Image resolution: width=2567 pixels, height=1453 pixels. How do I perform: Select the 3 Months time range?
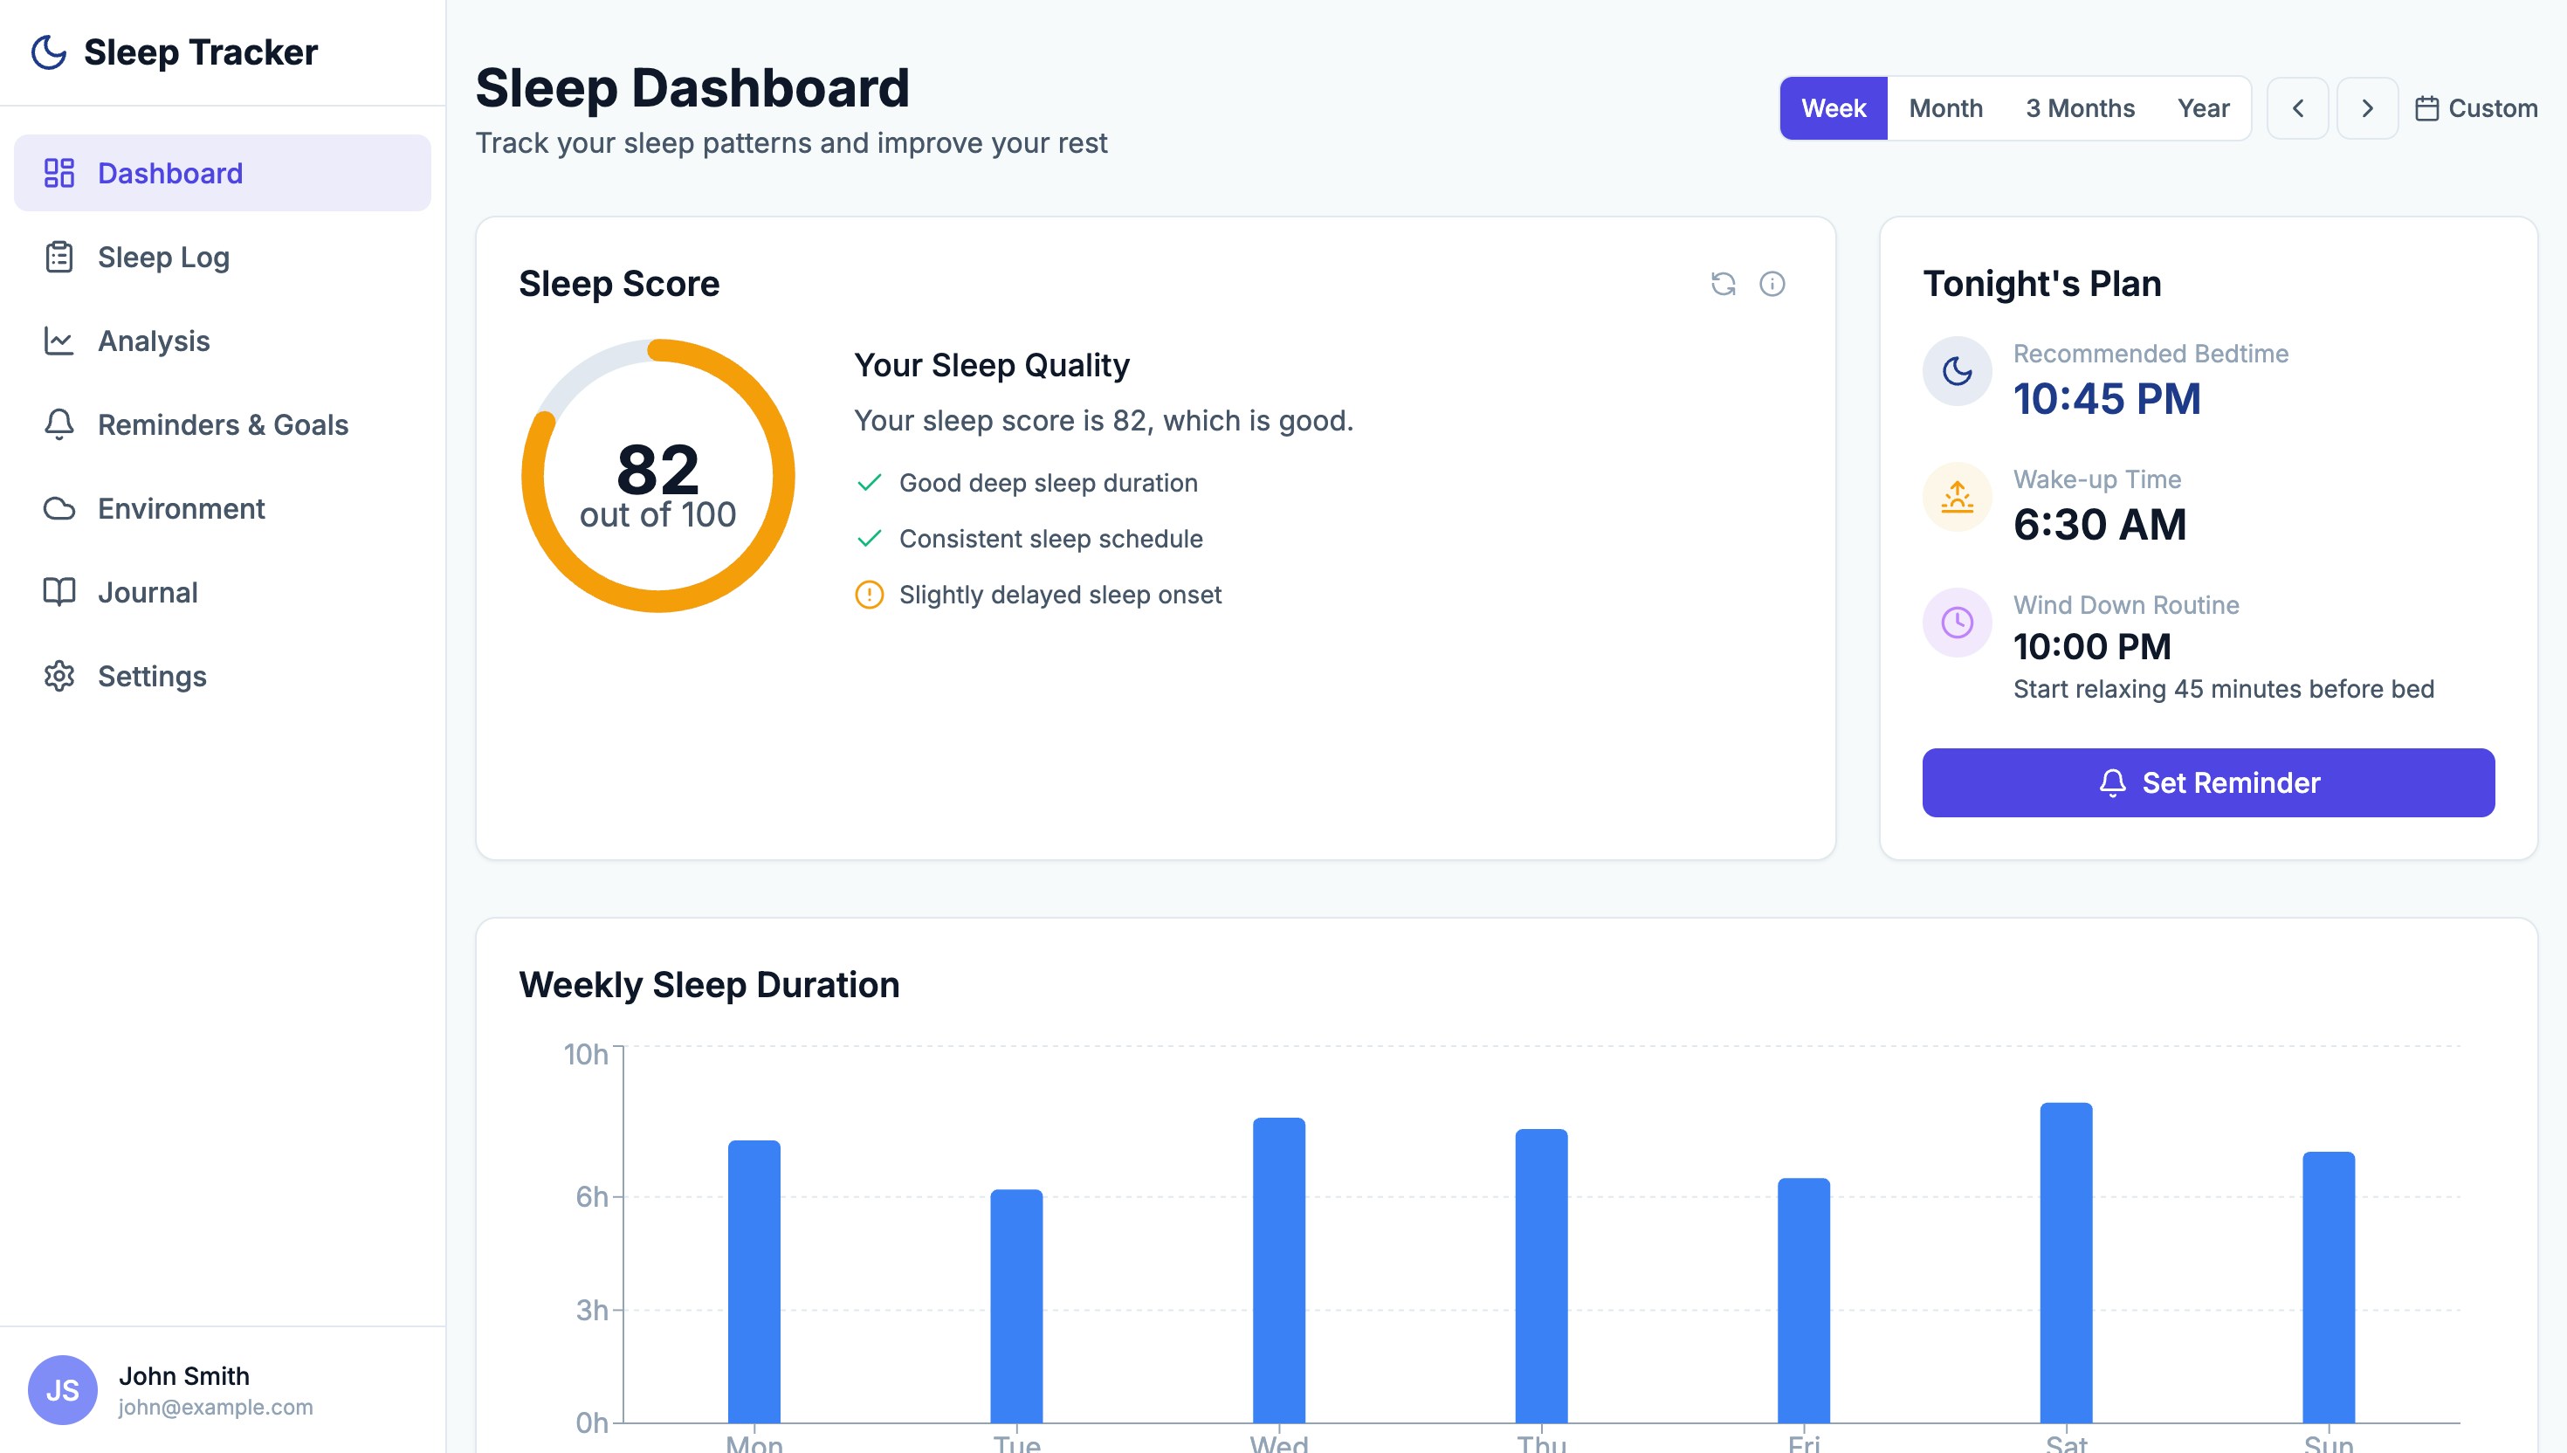(2080, 107)
